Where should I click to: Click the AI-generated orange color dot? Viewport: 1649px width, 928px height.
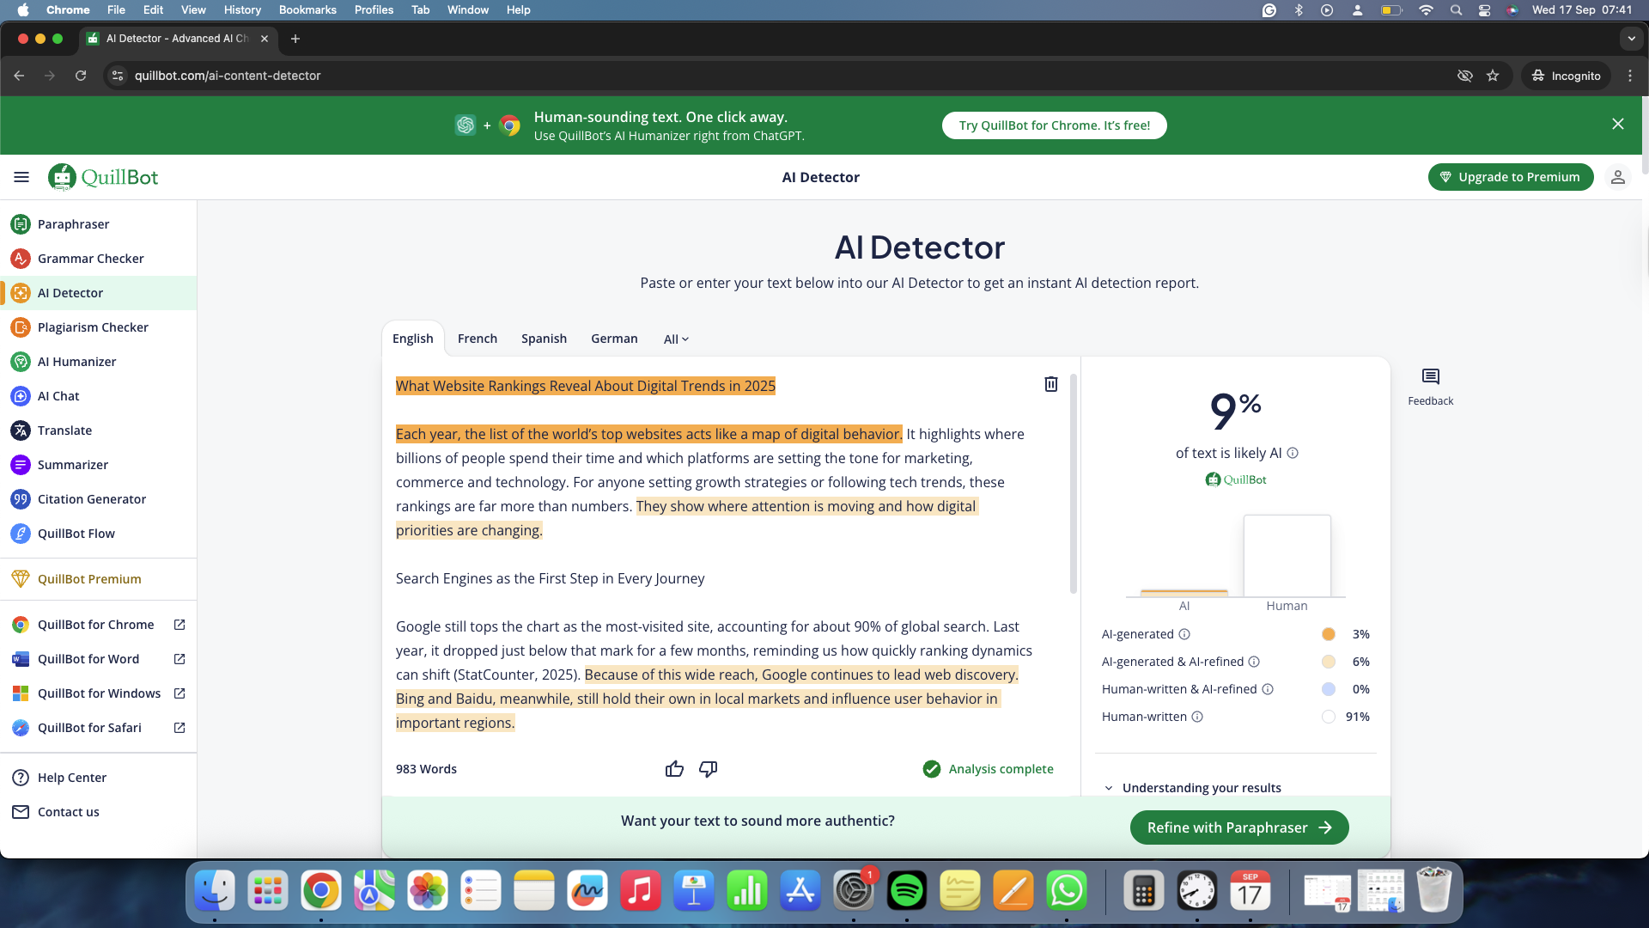pos(1329,634)
